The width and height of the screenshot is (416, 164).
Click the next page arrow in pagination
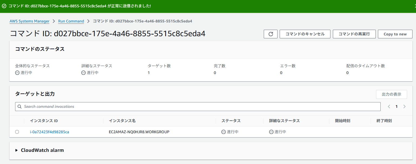[x=404, y=106]
